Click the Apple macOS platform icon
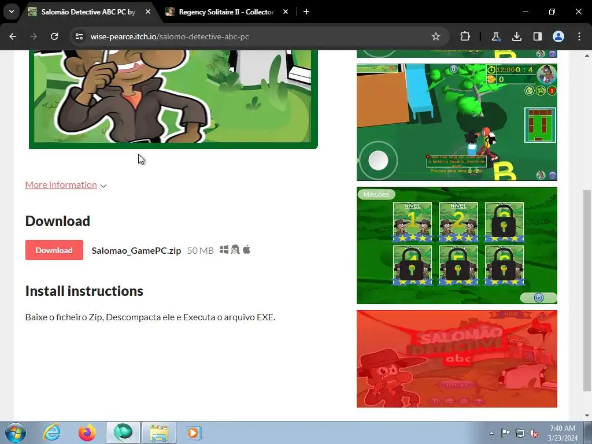Screen dimensions: 592x444 click(x=246, y=250)
